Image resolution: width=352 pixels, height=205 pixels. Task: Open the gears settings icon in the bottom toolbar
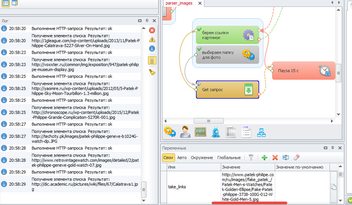[x=170, y=132]
